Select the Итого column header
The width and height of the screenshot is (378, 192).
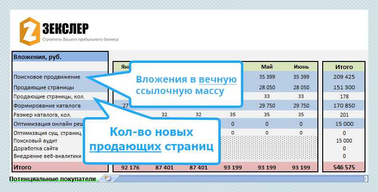coord(344,67)
